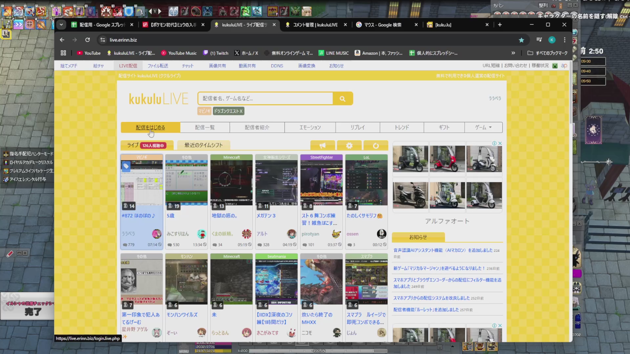
Task: Expand the ゲーム dropdown tab
Action: point(483,128)
